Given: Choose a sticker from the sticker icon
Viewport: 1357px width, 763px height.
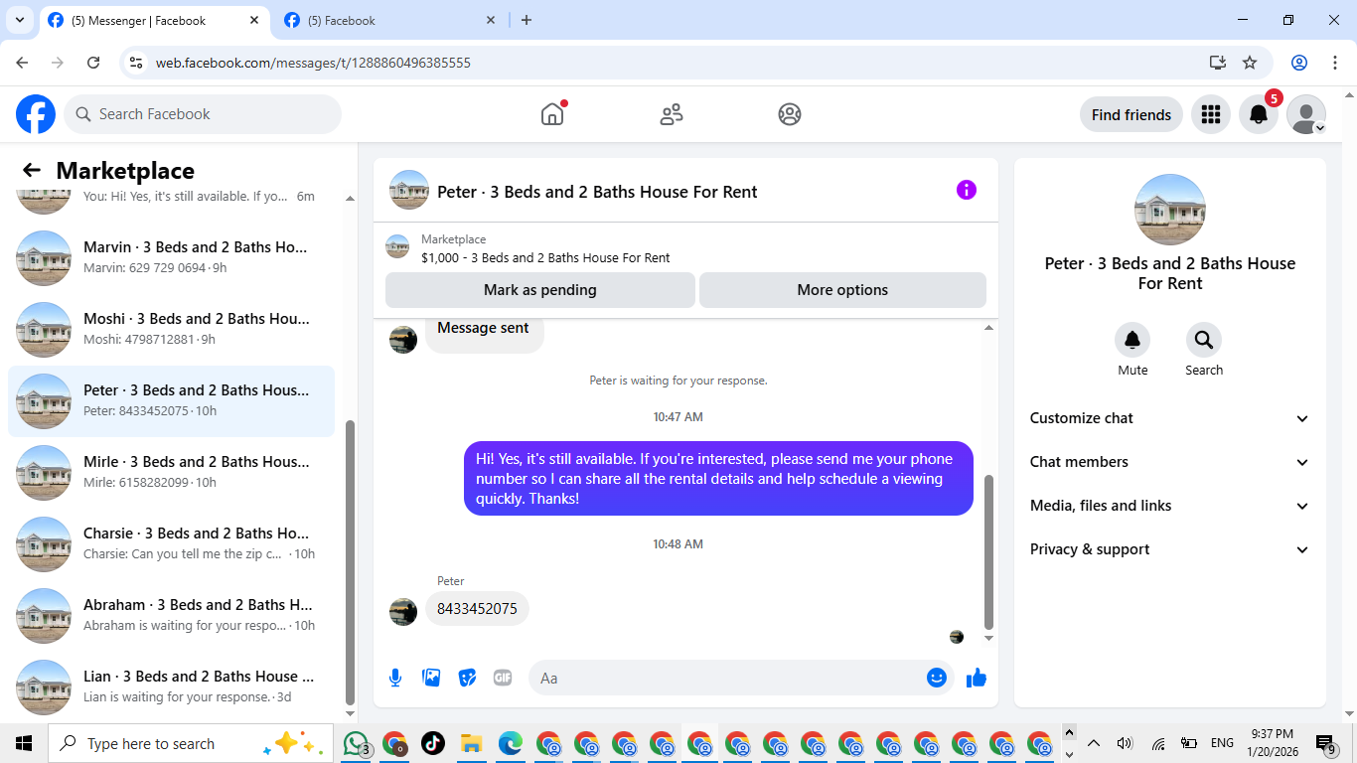Looking at the screenshot, I should tap(467, 678).
